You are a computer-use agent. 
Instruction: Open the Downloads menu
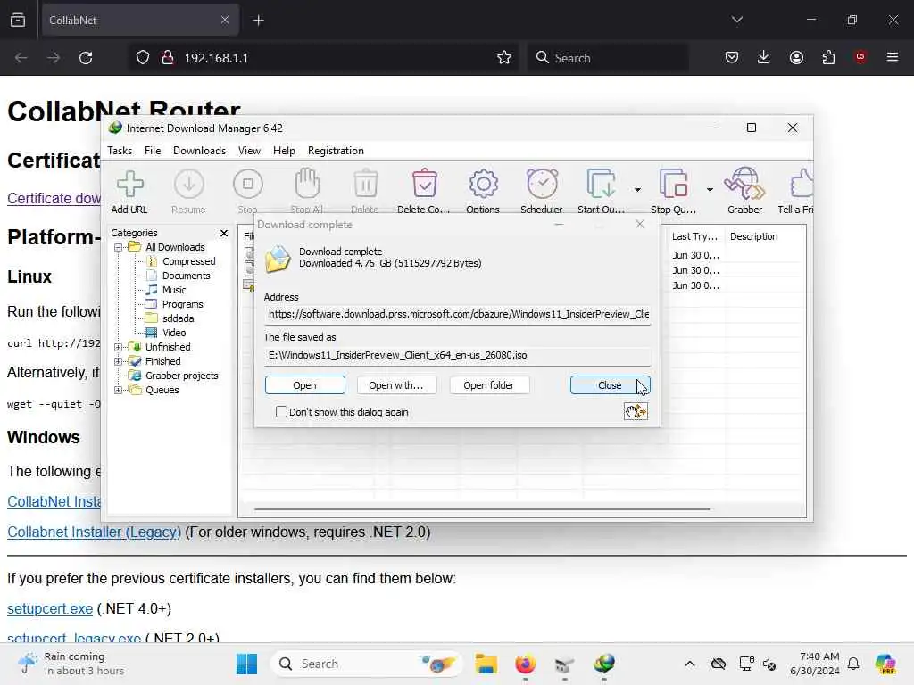[x=199, y=151]
